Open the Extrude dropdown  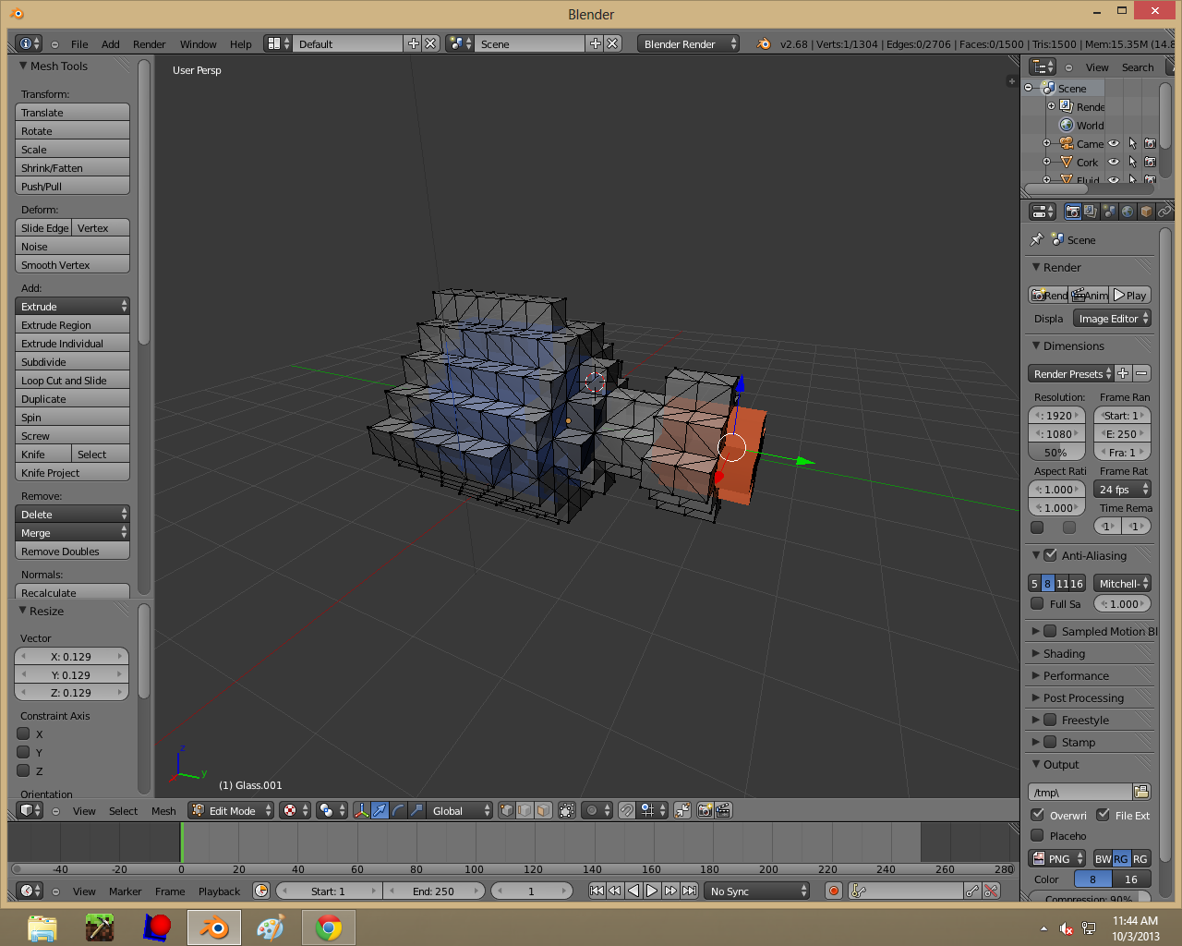coord(72,306)
